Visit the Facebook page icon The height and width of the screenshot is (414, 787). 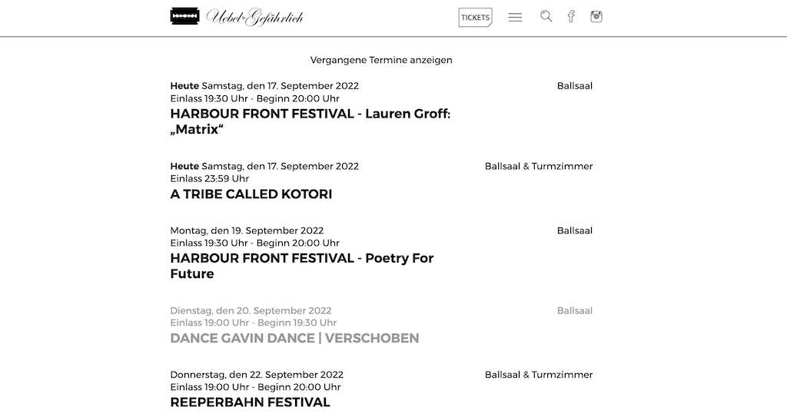coord(571,16)
